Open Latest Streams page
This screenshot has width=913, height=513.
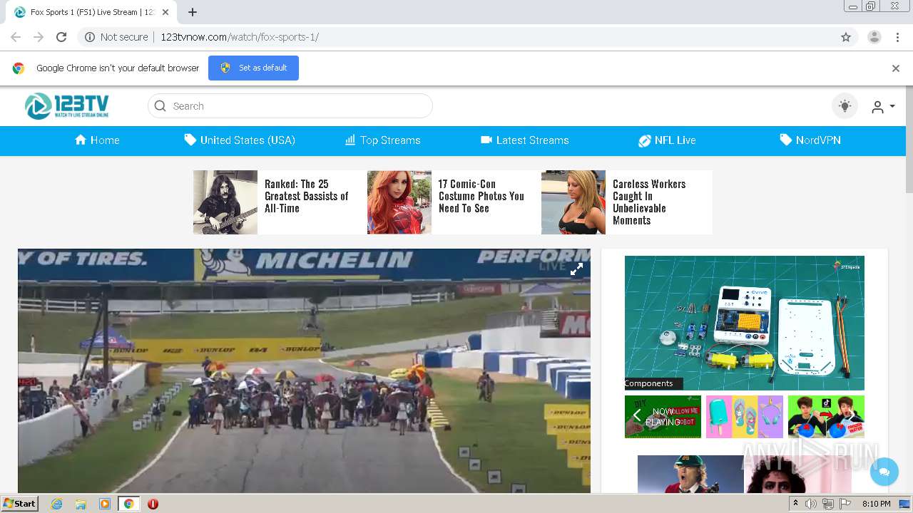click(524, 140)
